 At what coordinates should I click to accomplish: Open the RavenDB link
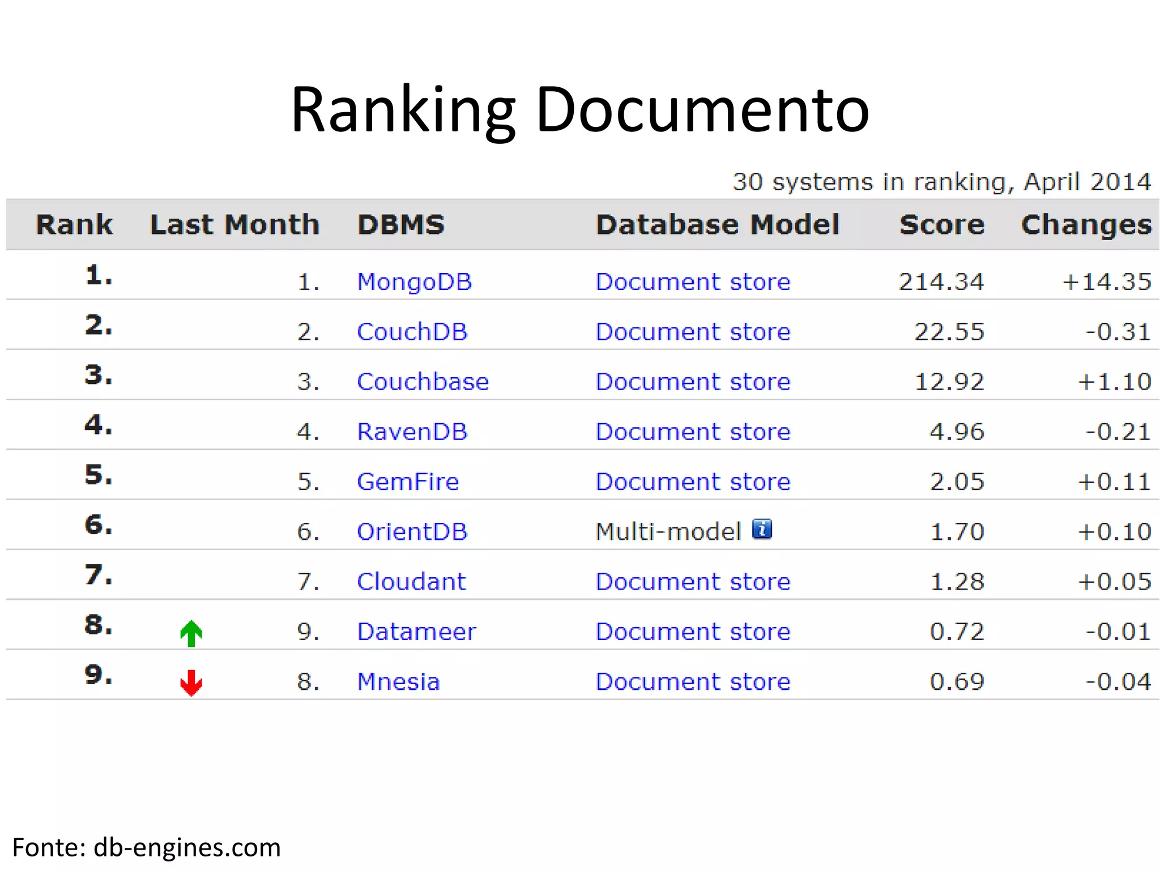point(412,432)
